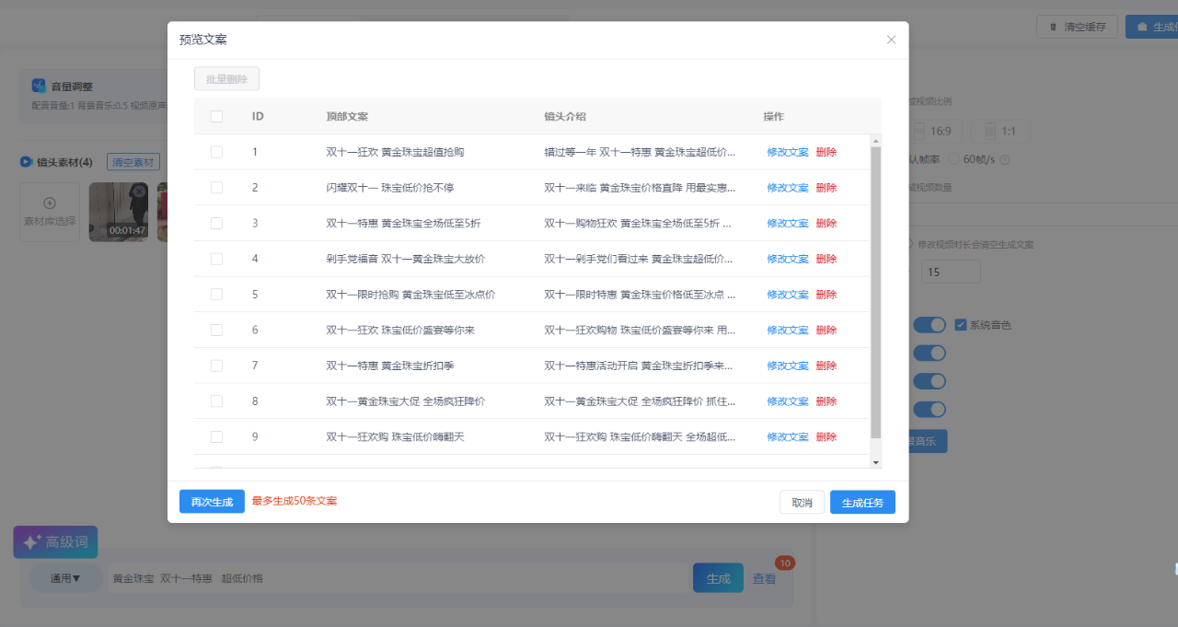1178x627 pixels.
Task: Click 取消 to cancel the dialog
Action: tap(802, 502)
